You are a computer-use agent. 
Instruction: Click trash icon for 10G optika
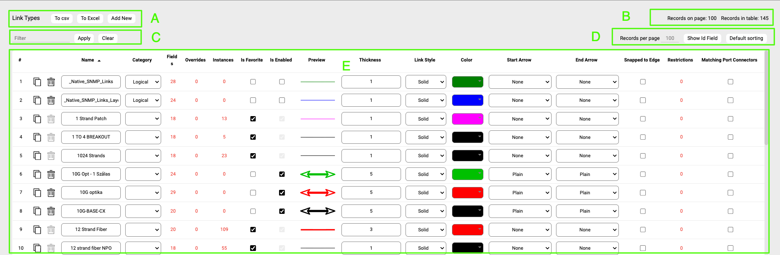point(51,193)
